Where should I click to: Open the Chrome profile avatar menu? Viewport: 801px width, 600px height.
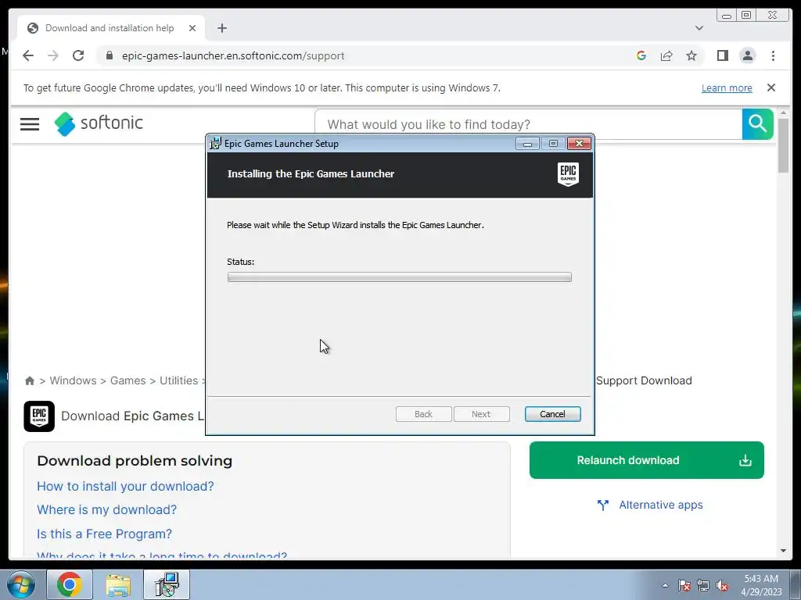click(747, 55)
